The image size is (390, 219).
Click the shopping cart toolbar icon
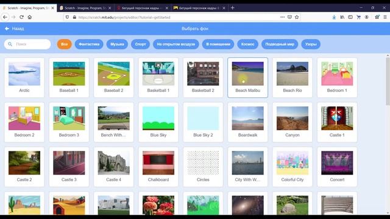[358, 17]
